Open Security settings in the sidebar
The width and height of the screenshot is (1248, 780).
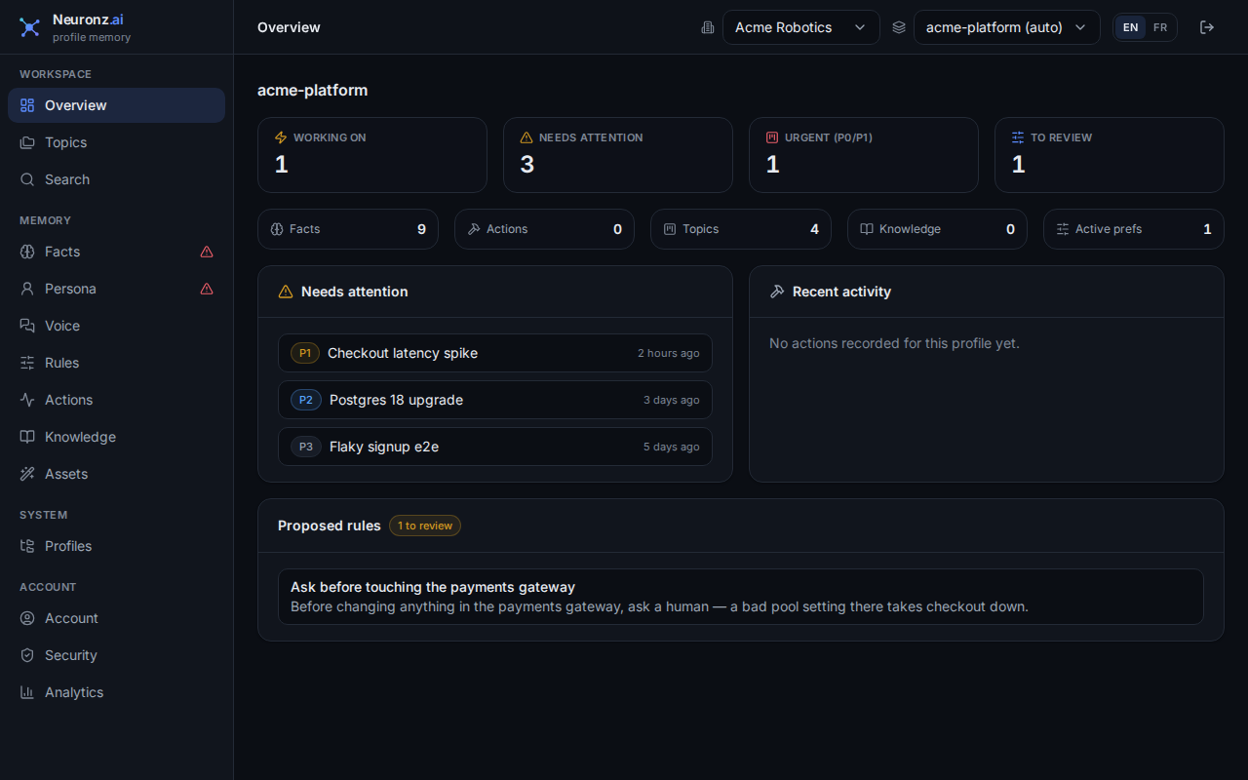coord(116,655)
